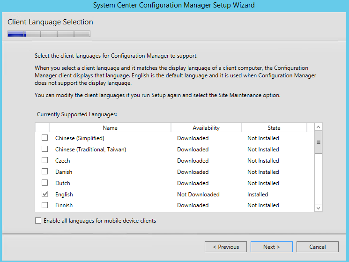Enable the Finnish language checkbox
349x262 pixels.
click(45, 205)
